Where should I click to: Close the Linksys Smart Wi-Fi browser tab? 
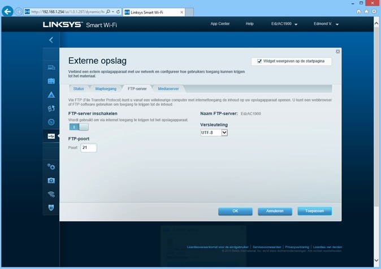181,12
